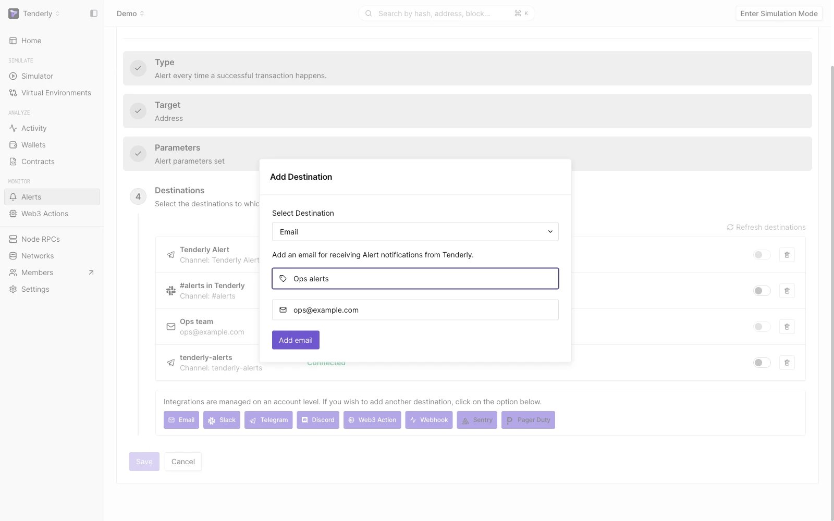Add a Discord integration
This screenshot has height=521, width=834.
pyautogui.click(x=318, y=420)
